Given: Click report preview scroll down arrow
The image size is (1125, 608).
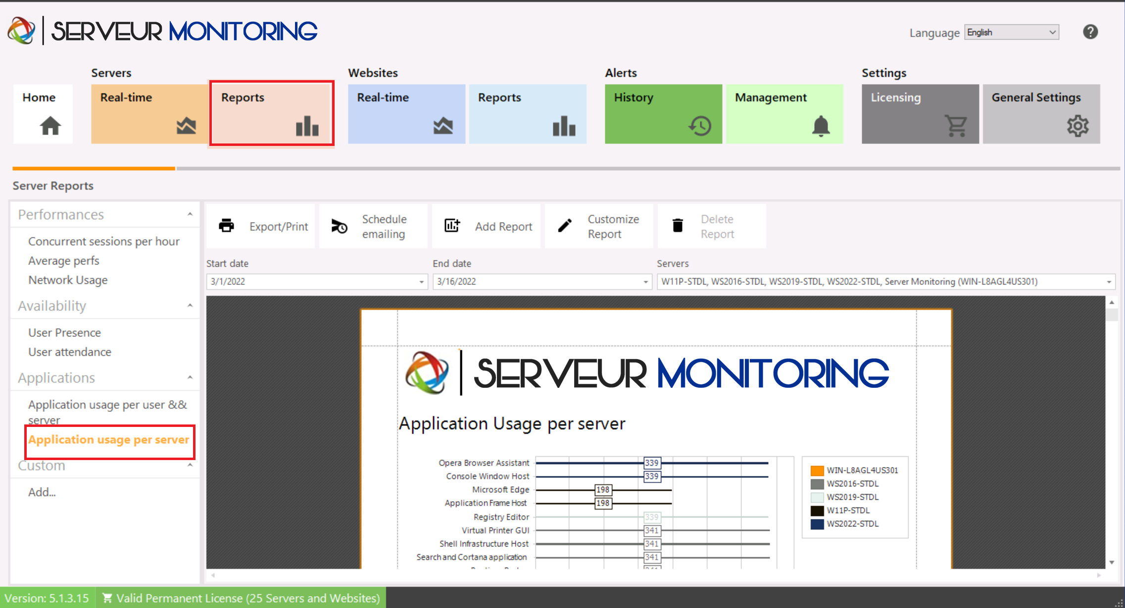Looking at the screenshot, I should pyautogui.click(x=1112, y=562).
